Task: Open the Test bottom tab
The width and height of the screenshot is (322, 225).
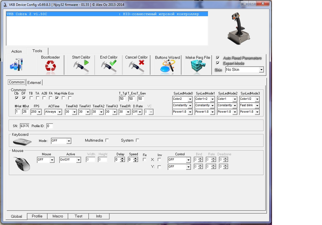Action: pos(78,216)
